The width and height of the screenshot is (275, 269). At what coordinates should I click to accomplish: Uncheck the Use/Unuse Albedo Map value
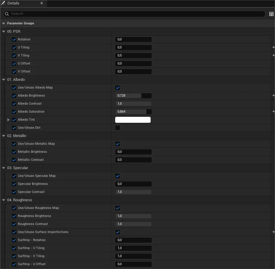tap(118, 88)
